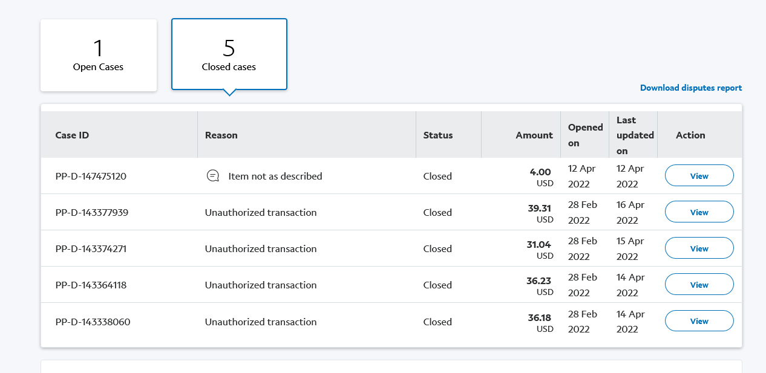This screenshot has width=766, height=373.
Task: Click the 36.23 USD amount
Action: [540, 286]
